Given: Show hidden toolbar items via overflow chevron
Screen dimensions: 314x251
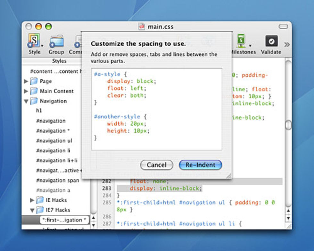Looking at the screenshot, I should coord(287,44).
